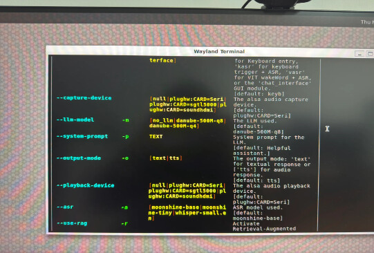Click 'The alsa audio capture' description
This screenshot has width=374, height=253.
[x=271, y=100]
